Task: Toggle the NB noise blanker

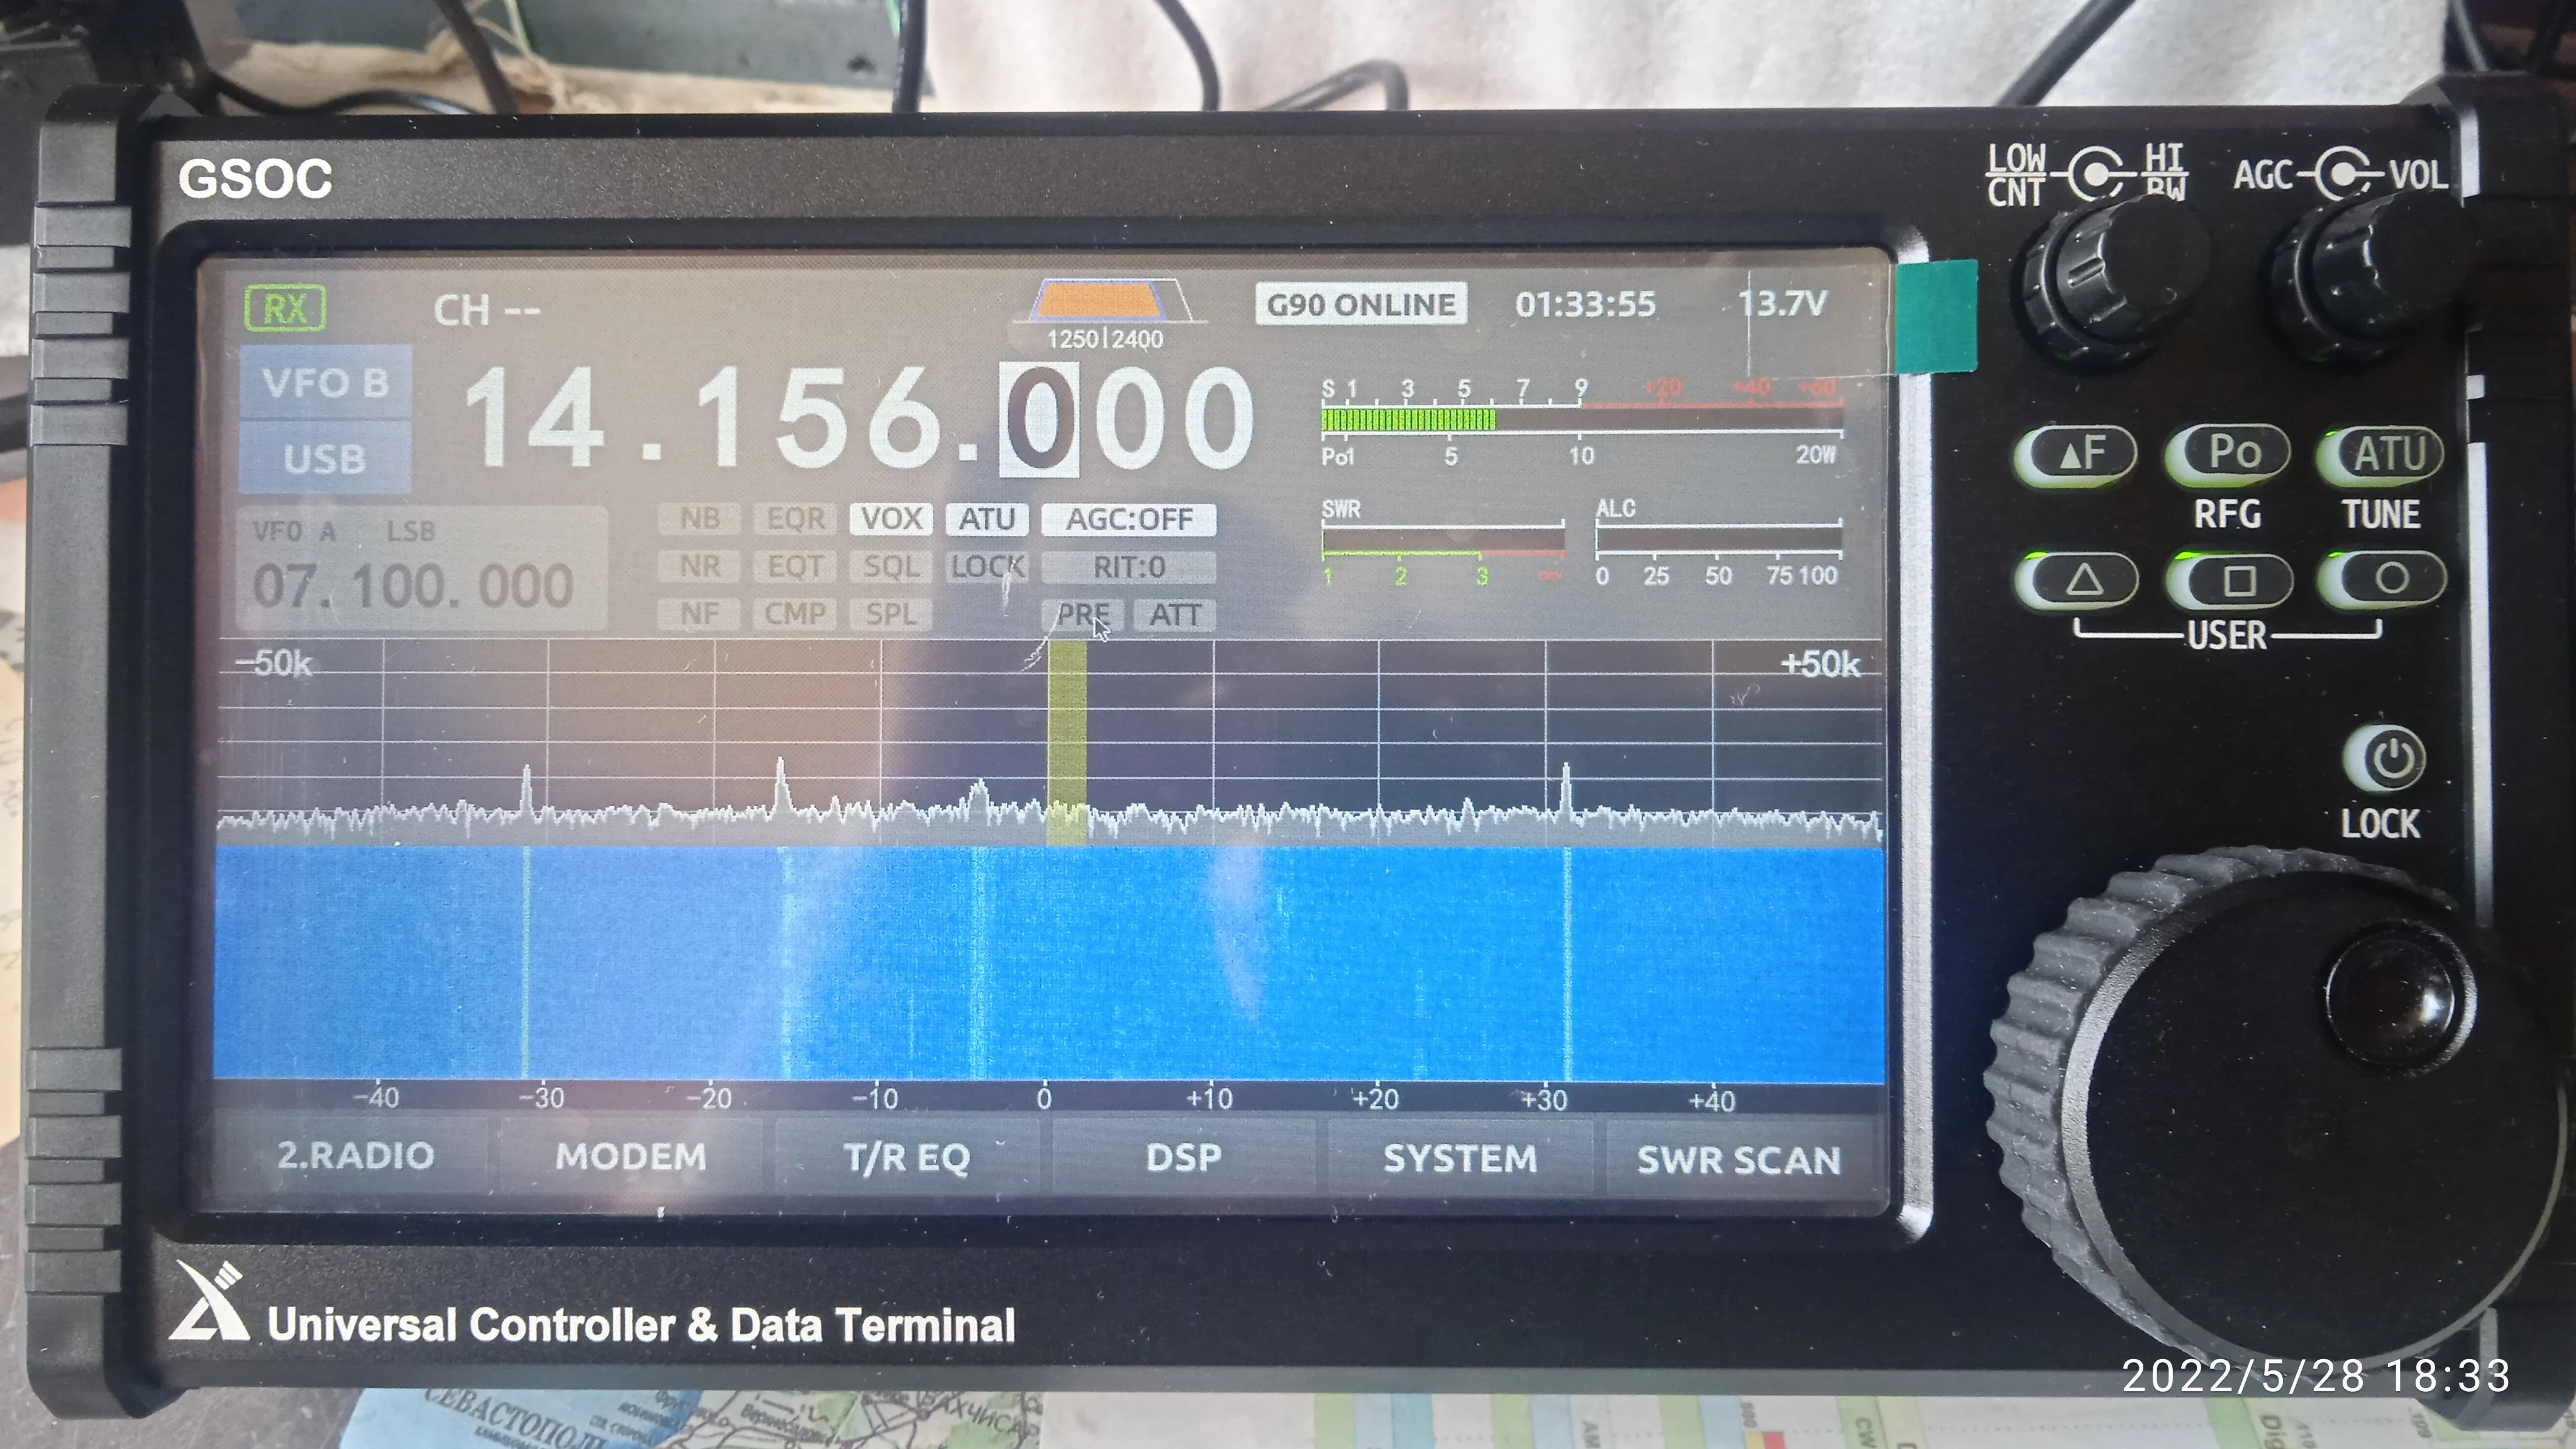Action: point(699,519)
